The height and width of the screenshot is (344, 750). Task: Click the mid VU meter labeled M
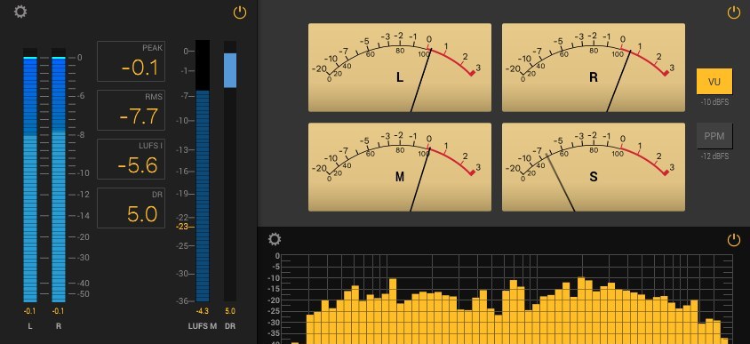[399, 167]
